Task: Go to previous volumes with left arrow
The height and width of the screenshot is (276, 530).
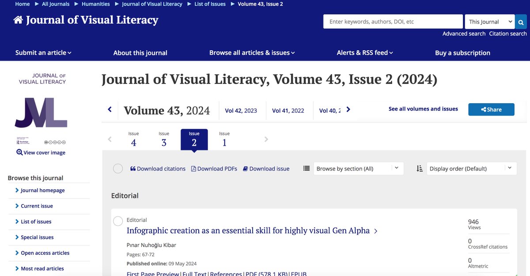Action: [x=110, y=109]
